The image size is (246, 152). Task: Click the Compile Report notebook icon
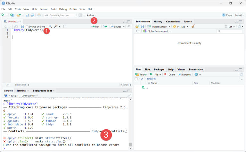tap(64, 26)
